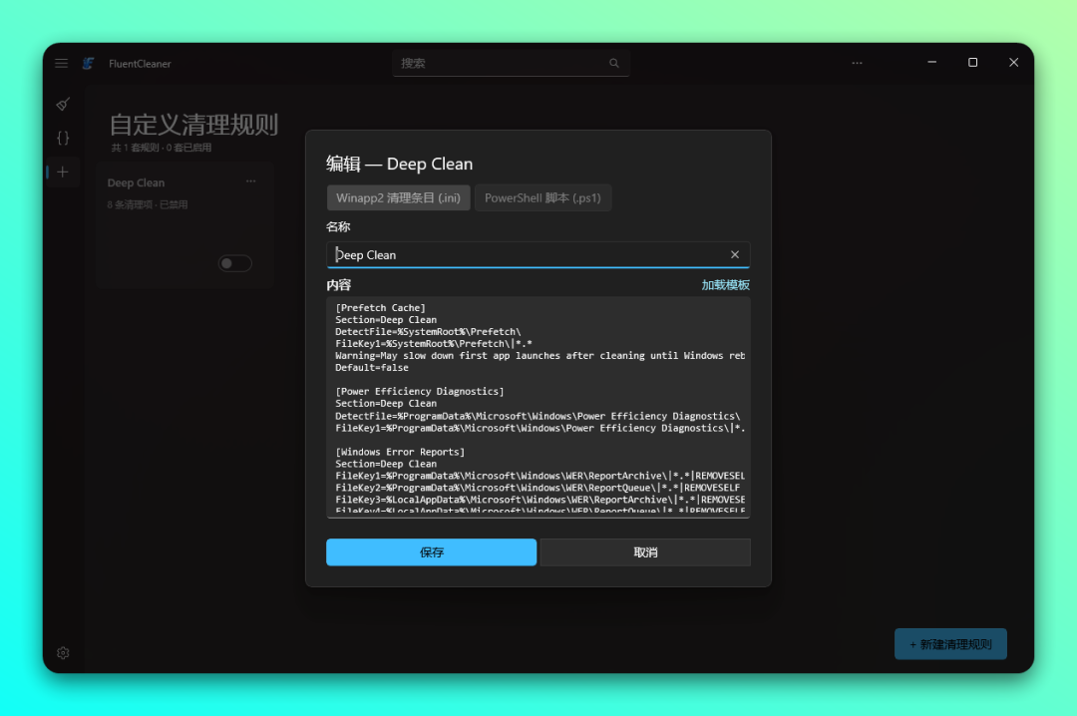Switch to Winapp2 清理条目 (.ini) tab
The height and width of the screenshot is (716, 1077).
(398, 197)
